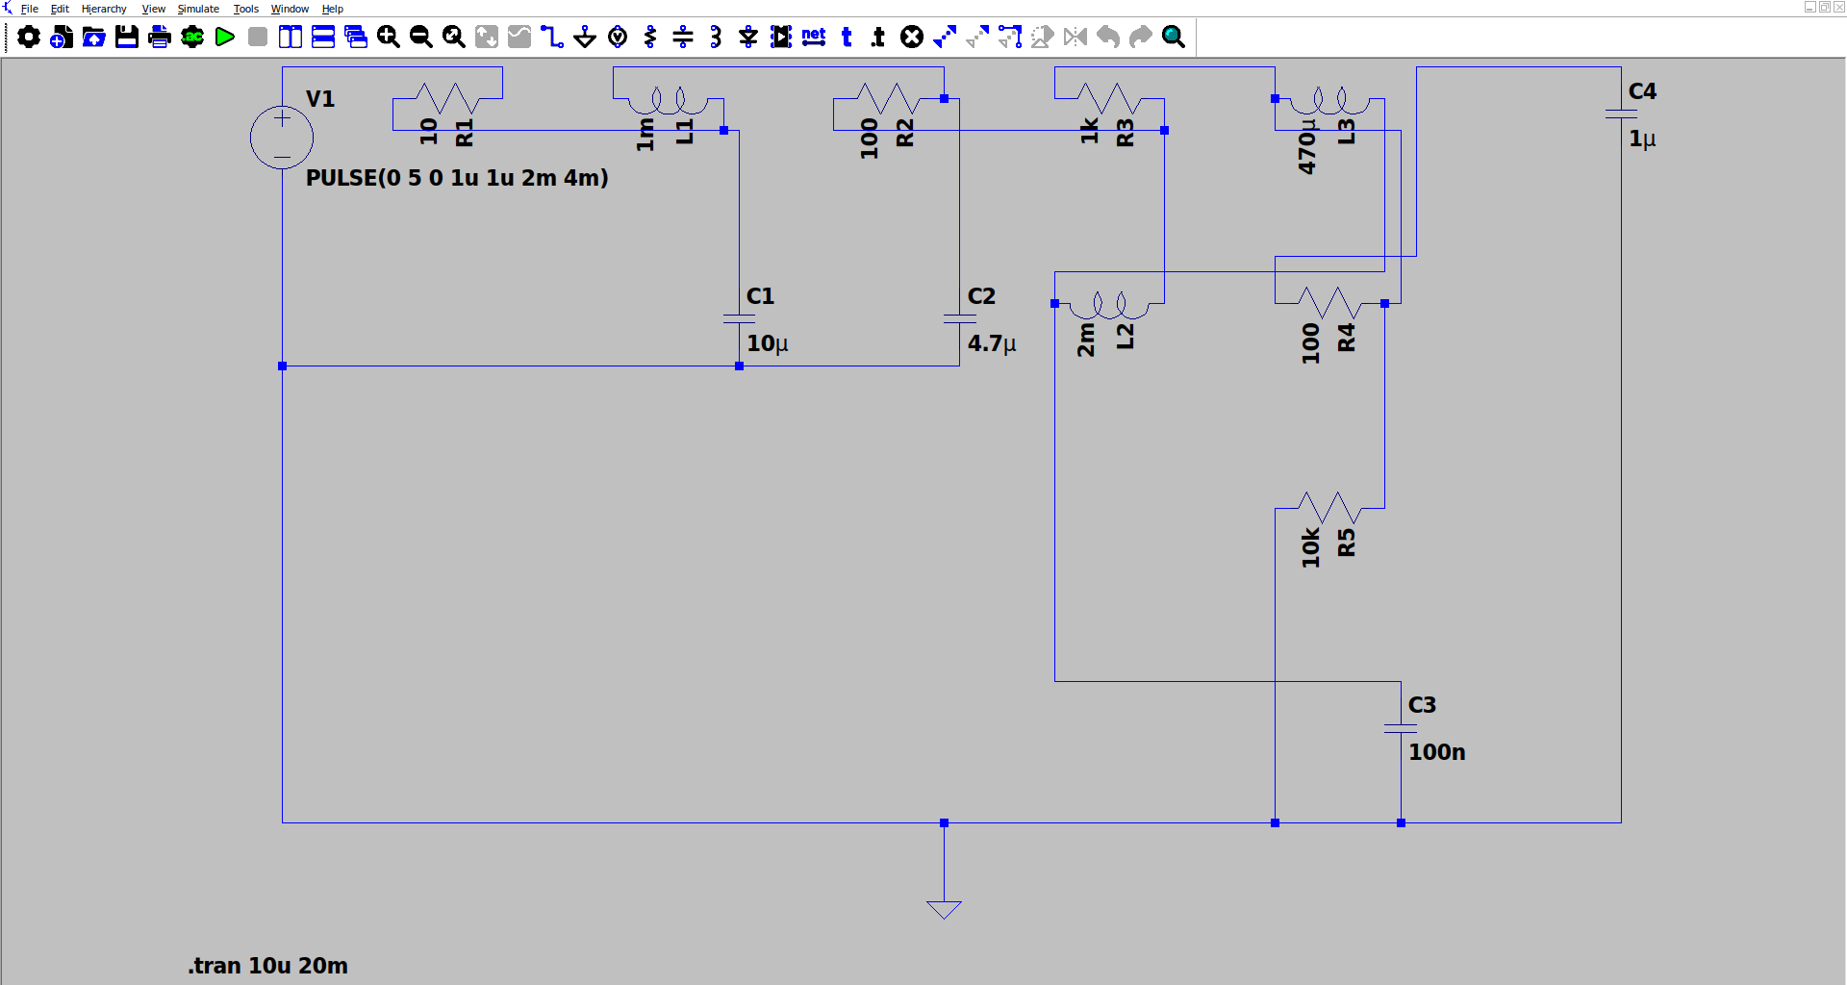The height and width of the screenshot is (985, 1847).
Task: Save the schematic with floppy icon
Action: click(x=127, y=38)
